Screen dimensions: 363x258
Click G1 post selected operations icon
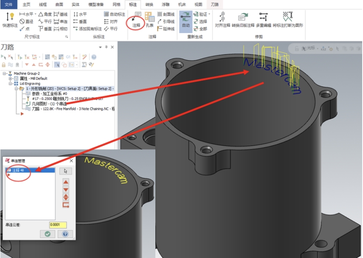[68, 57]
